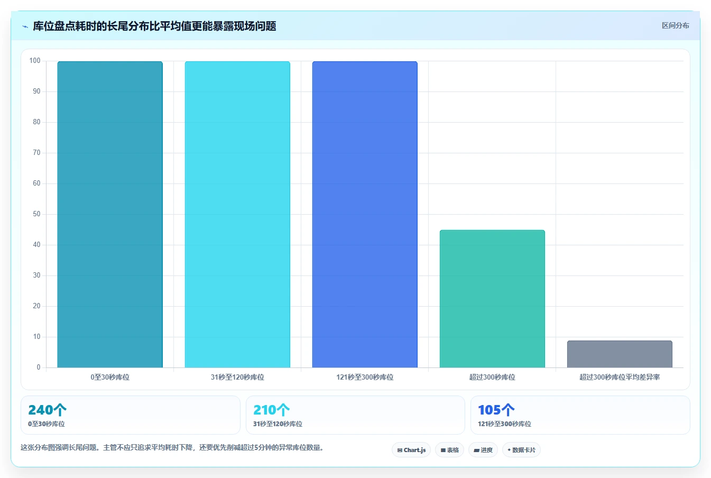This screenshot has width=711, height=478.
Task: Open the 240个 stat card
Action: click(131, 415)
